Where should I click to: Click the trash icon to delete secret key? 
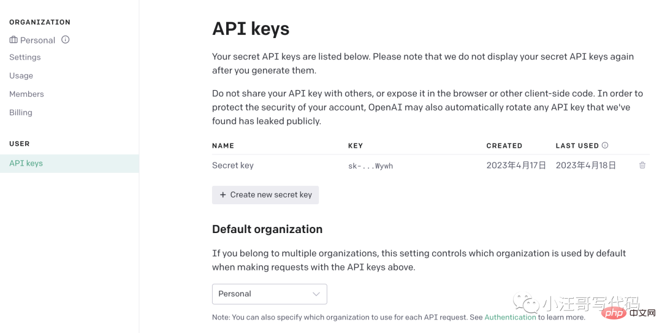(x=642, y=166)
